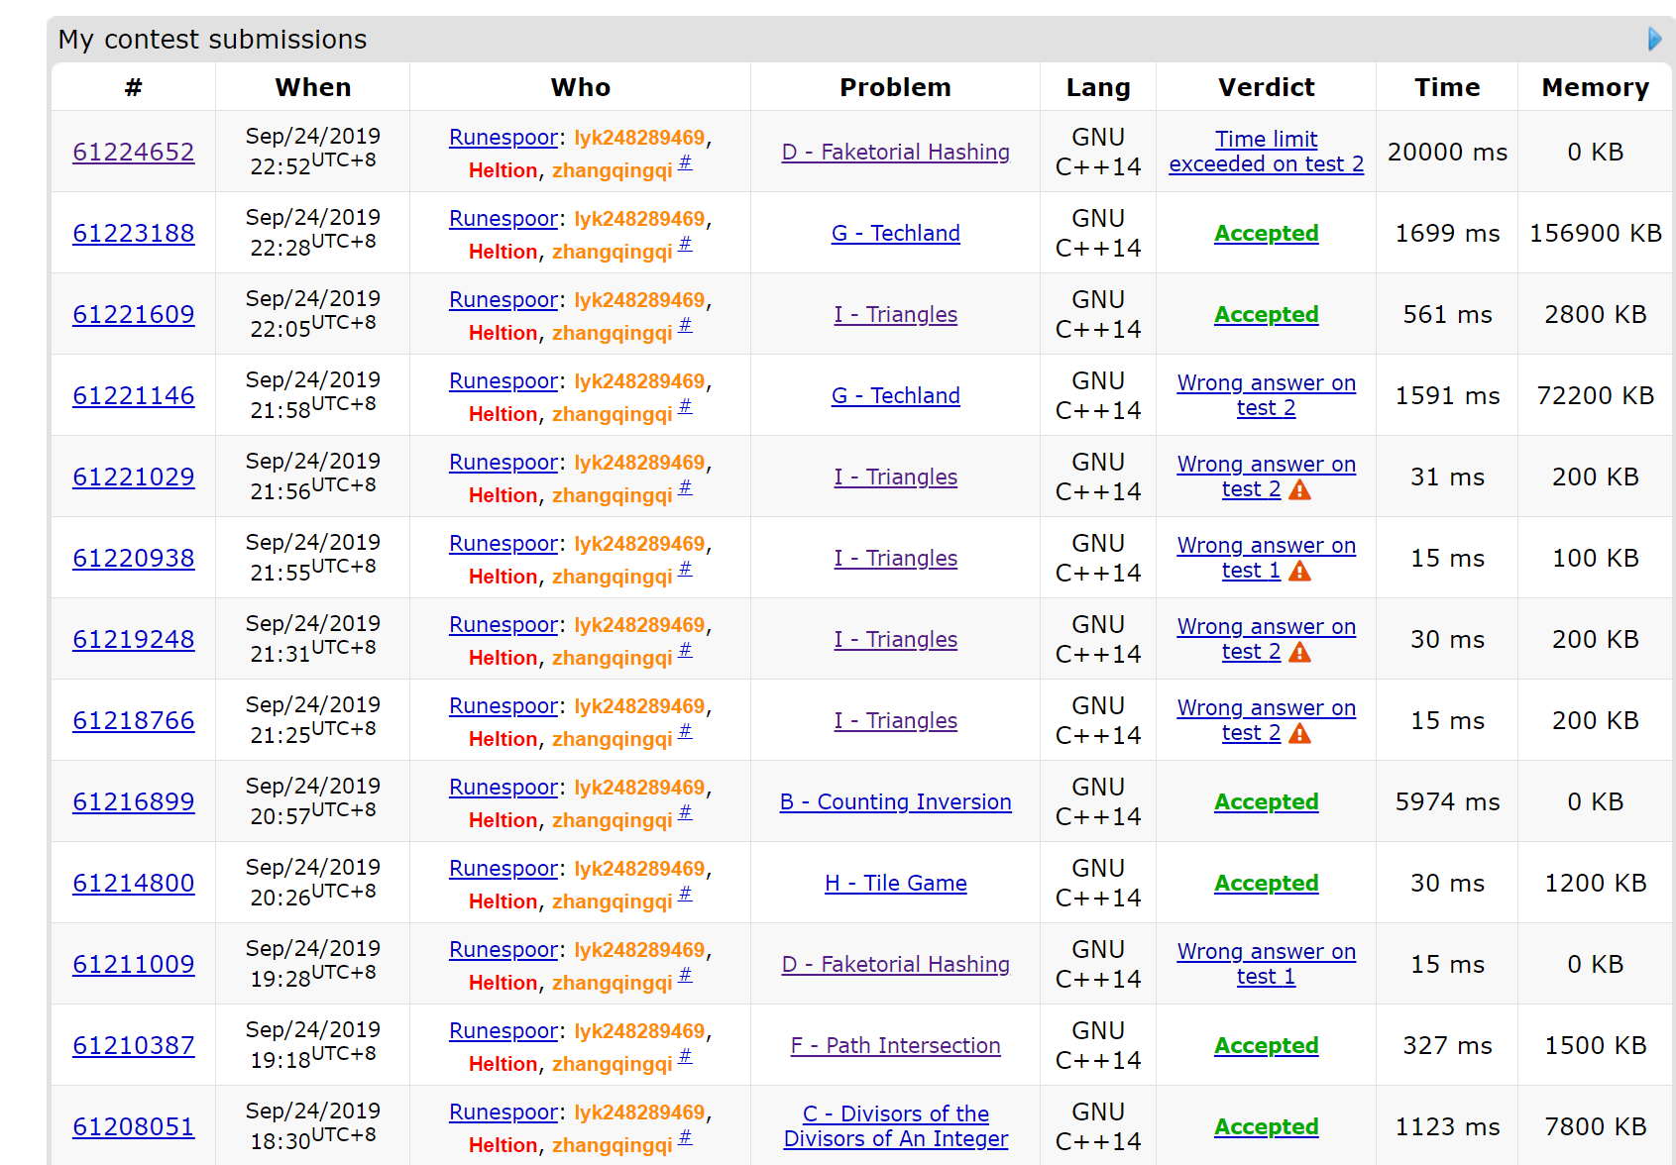Open Runespoor team link in submission 61221609 row
The image size is (1676, 1165).
[x=503, y=300]
